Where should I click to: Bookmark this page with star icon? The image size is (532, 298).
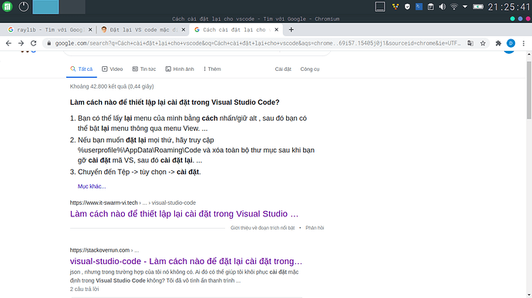point(483,43)
